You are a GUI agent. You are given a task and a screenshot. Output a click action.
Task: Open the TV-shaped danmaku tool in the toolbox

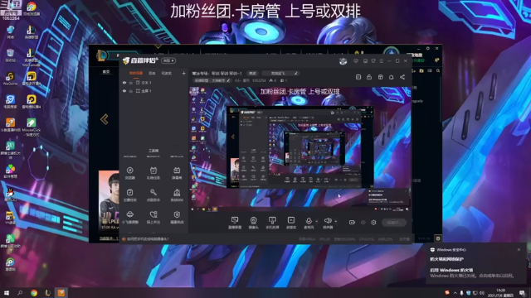tap(177, 173)
